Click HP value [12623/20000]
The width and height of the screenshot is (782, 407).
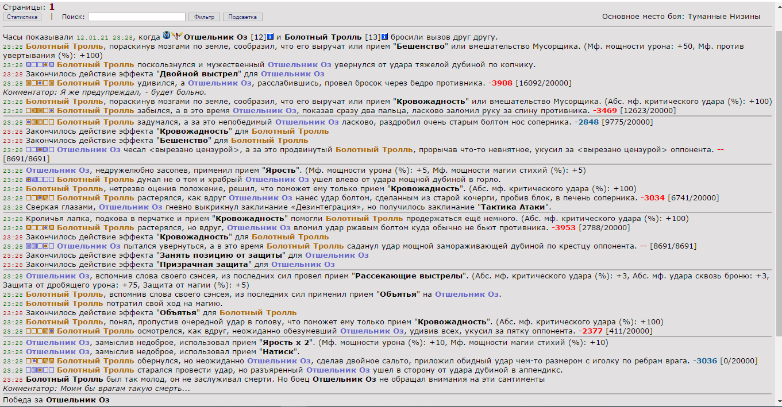point(648,110)
